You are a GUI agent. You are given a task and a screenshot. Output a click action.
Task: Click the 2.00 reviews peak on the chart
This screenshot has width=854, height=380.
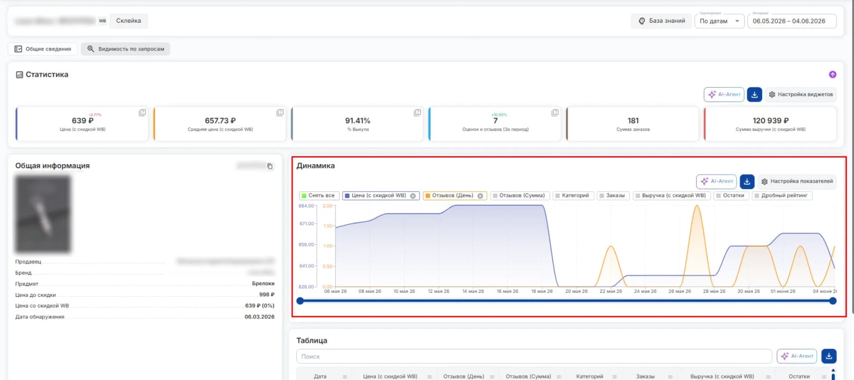point(696,206)
